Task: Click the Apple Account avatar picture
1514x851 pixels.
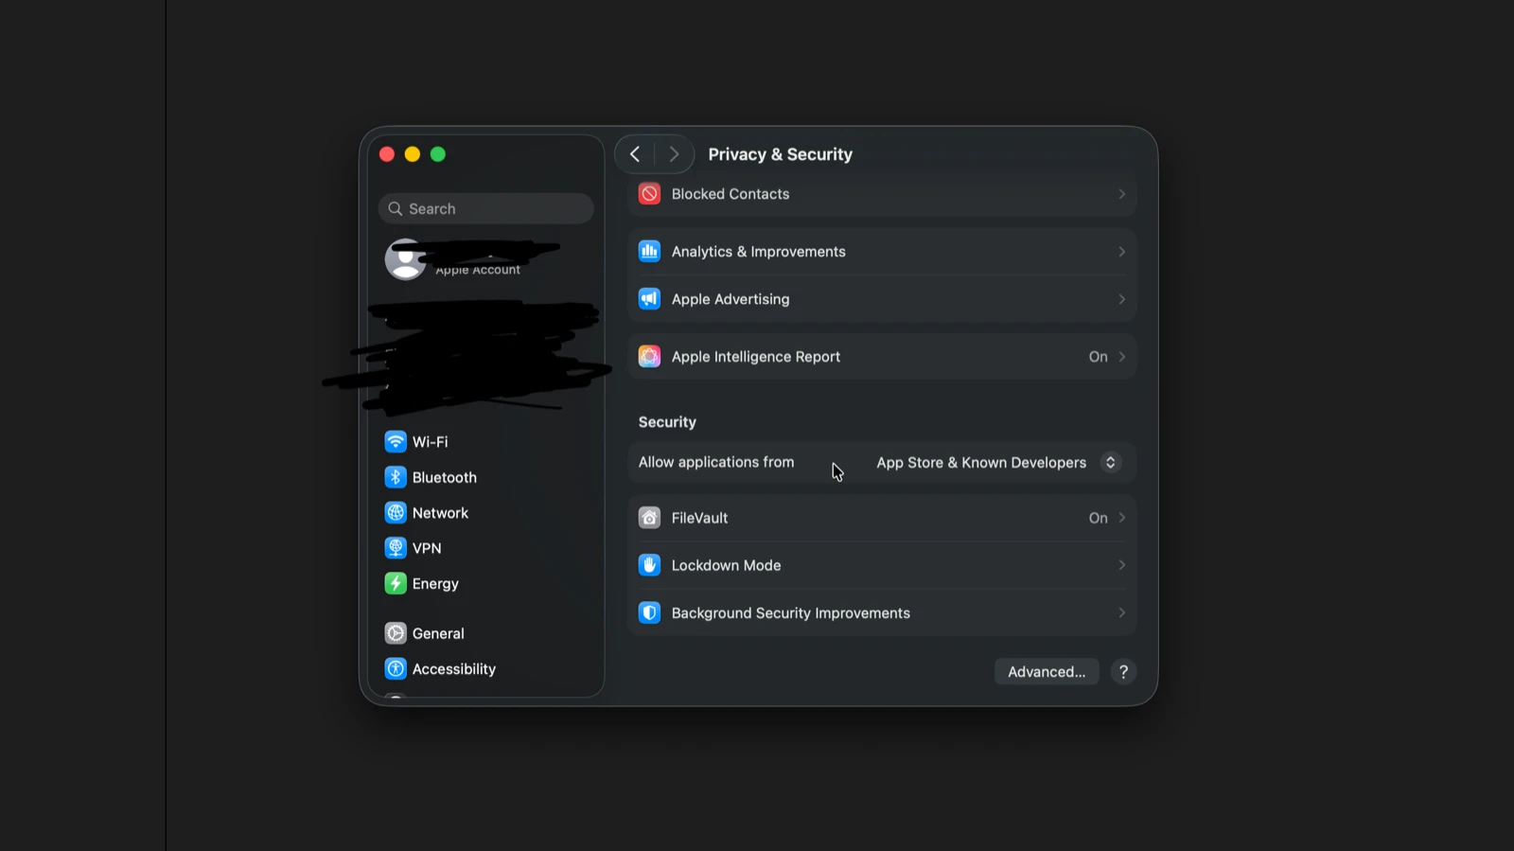Action: (406, 259)
